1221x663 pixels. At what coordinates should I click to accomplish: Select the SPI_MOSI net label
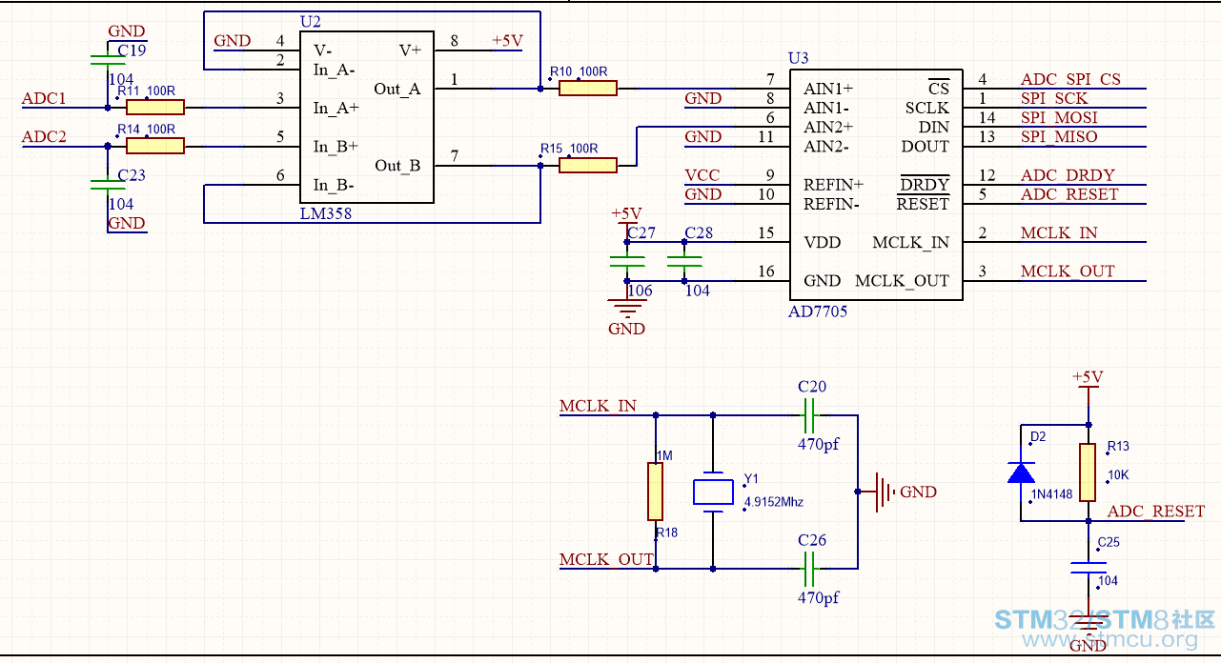click(x=1059, y=117)
